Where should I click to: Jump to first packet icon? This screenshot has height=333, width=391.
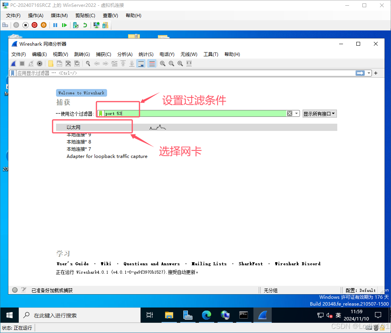tap(123, 64)
